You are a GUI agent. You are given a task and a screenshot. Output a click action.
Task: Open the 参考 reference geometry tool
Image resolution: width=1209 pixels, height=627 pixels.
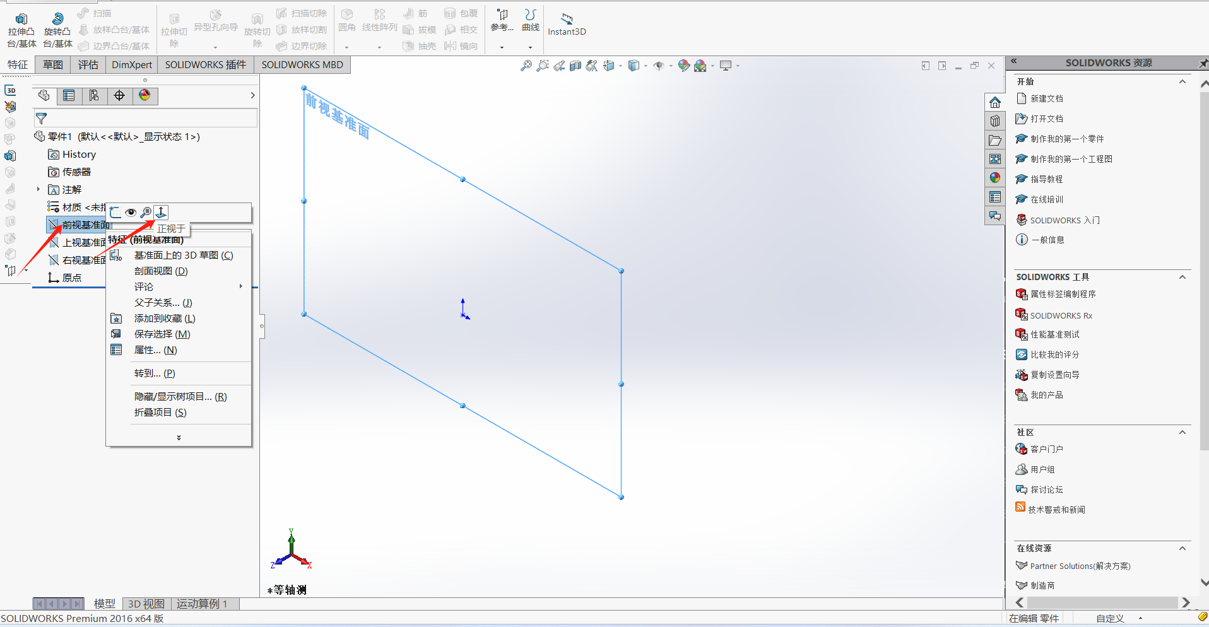pos(502,21)
